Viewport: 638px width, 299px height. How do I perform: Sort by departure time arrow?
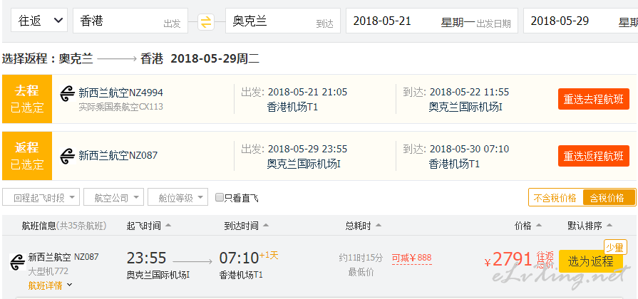(168, 226)
